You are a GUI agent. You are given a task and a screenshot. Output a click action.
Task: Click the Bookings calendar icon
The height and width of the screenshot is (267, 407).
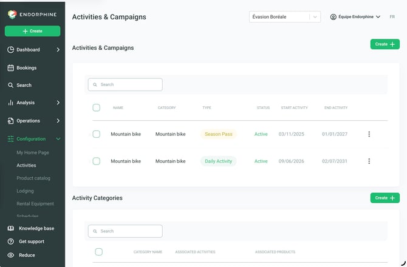(x=11, y=68)
